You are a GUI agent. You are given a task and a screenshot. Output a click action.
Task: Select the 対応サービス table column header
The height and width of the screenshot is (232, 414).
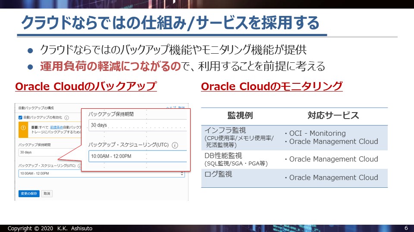tap(333, 116)
